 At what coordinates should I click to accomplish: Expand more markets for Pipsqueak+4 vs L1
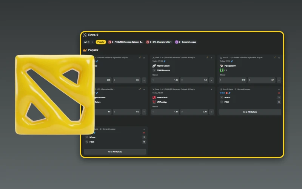click(279, 80)
